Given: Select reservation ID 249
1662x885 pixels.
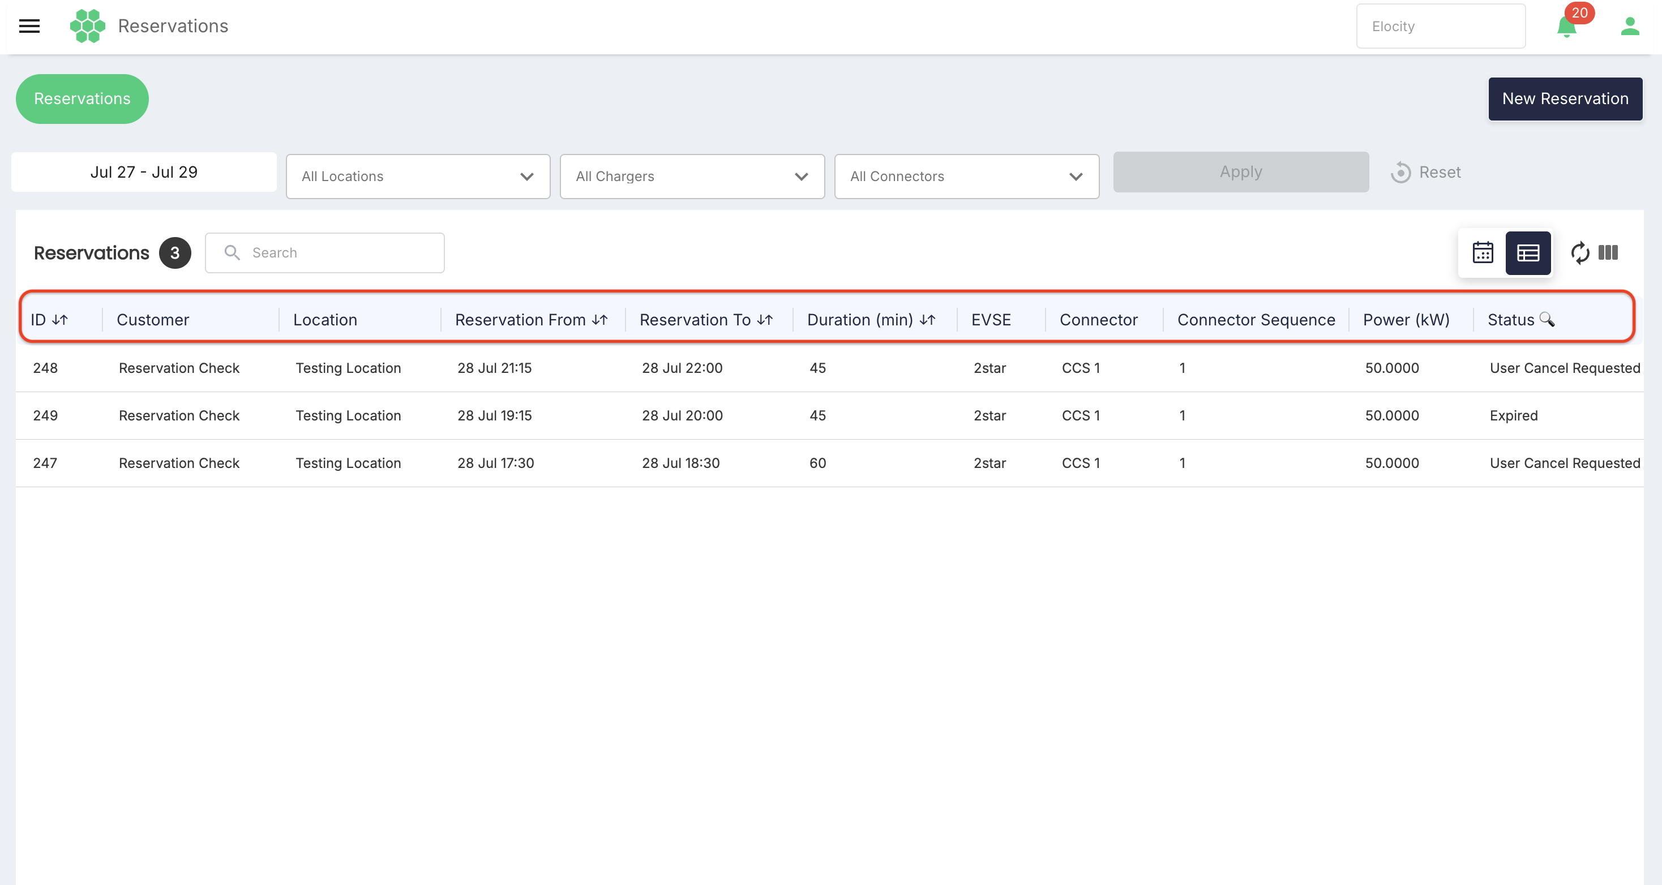Looking at the screenshot, I should pos(45,415).
